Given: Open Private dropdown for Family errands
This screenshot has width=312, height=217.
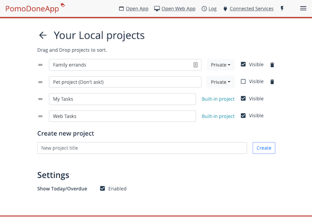Looking at the screenshot, I should (x=220, y=65).
